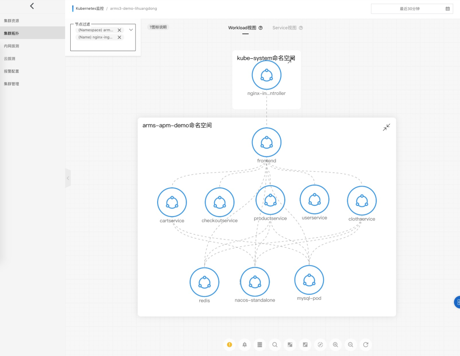The height and width of the screenshot is (356, 460).
Task: Click the collapse-all arrows icon in bottom toolbar
Action: coord(305,345)
